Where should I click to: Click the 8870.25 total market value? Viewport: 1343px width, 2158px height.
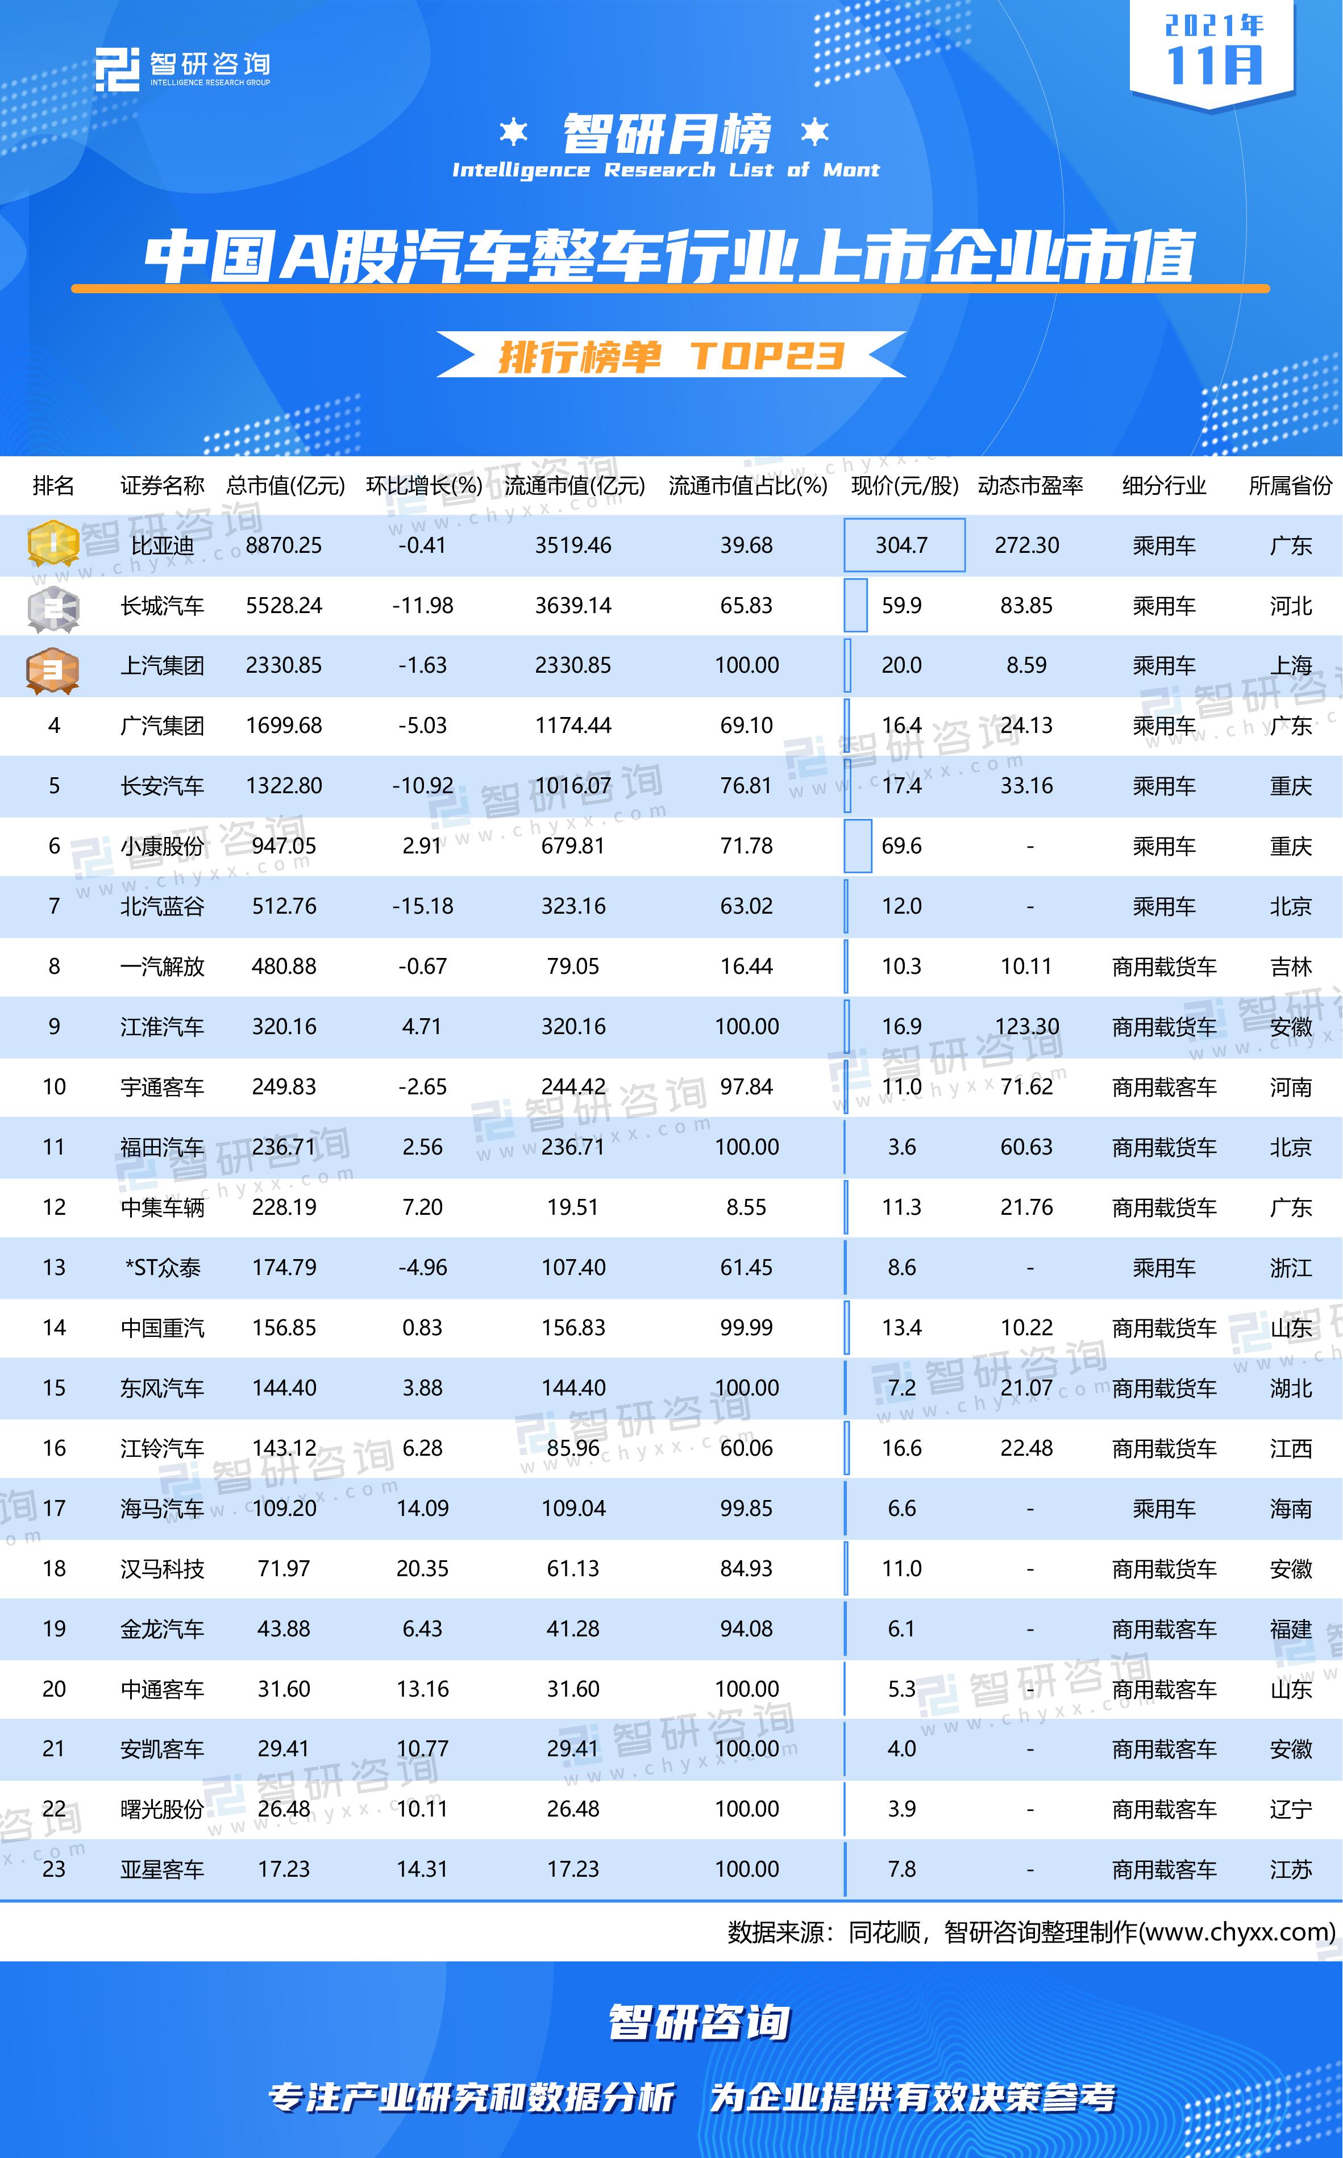[x=284, y=545]
